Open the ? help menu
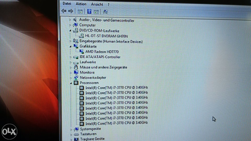This screenshot has width=251, height=141. tap(109, 5)
